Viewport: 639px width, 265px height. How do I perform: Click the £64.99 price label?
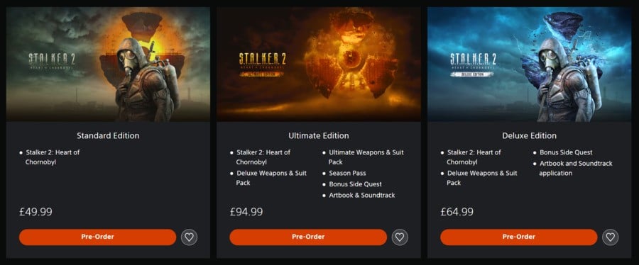pos(457,212)
